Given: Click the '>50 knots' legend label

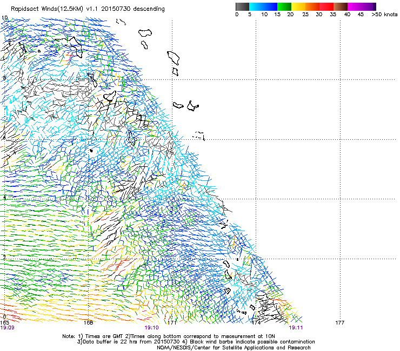Looking at the screenshot, I should coord(384,15).
